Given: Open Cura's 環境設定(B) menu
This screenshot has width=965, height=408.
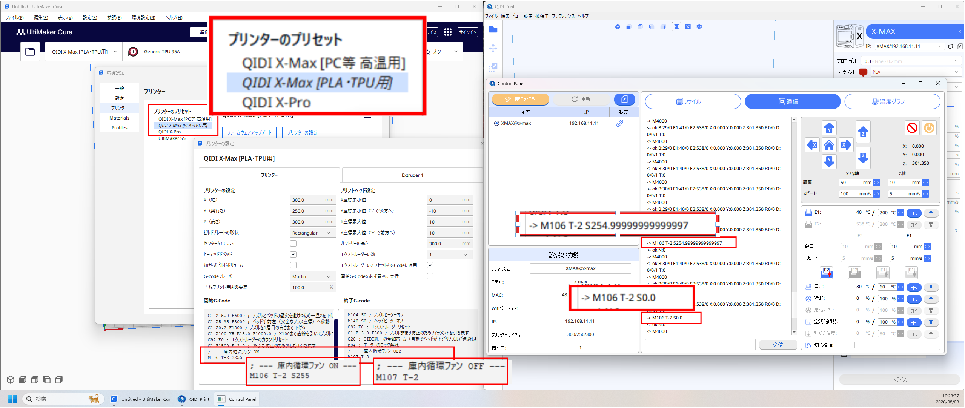Looking at the screenshot, I should pos(143,18).
